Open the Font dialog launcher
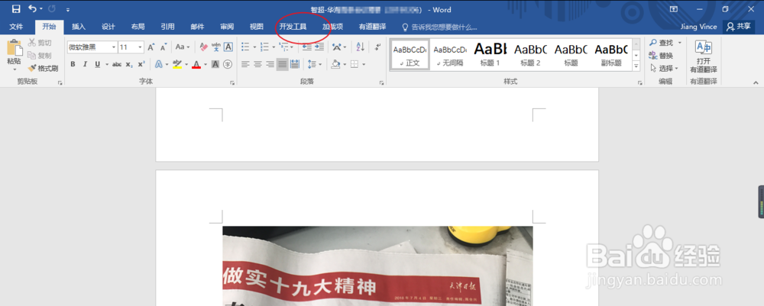The height and width of the screenshot is (306, 764). [x=232, y=84]
